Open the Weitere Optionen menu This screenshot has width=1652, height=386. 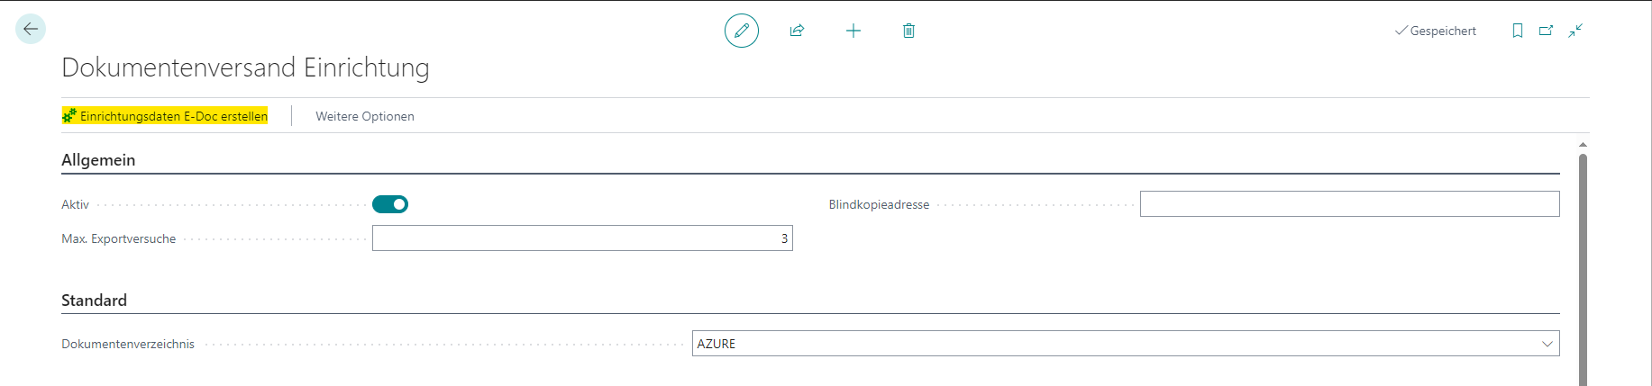(365, 116)
